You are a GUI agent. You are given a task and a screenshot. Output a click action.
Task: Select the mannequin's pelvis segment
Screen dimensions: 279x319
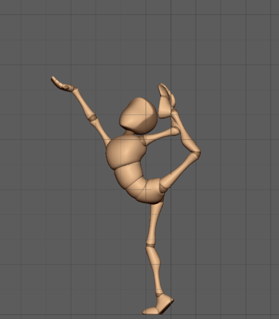coord(151,191)
